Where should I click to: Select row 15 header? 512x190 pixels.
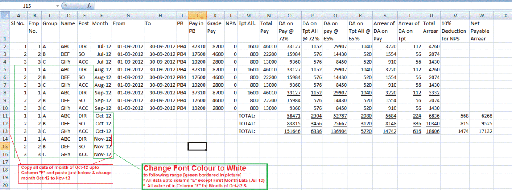point(5,146)
